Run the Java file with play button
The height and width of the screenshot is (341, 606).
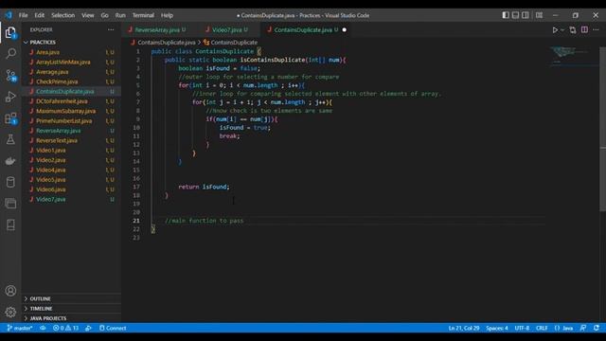point(555,29)
